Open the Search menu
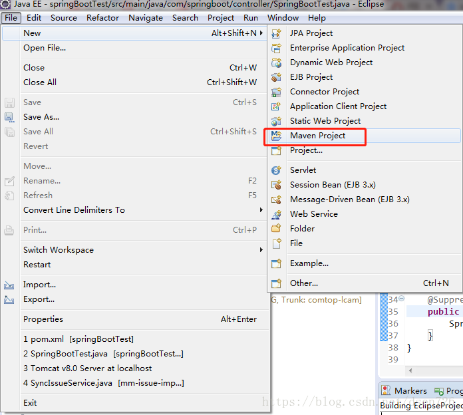The height and width of the screenshot is (415, 463). click(x=185, y=18)
